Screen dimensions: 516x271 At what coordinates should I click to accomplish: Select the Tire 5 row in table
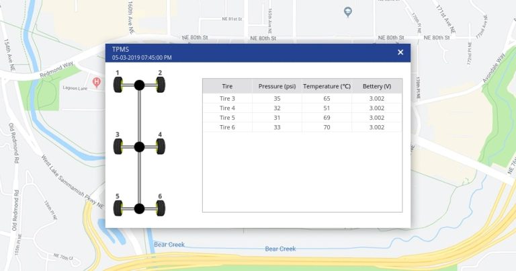(x=302, y=118)
